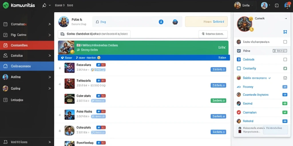This screenshot has height=146, width=293.
Task: Click the blue button in Cohegiots row
Action: 218,132
